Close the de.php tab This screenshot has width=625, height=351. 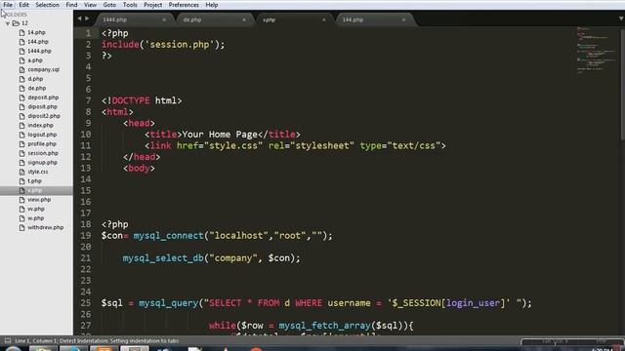pos(244,19)
